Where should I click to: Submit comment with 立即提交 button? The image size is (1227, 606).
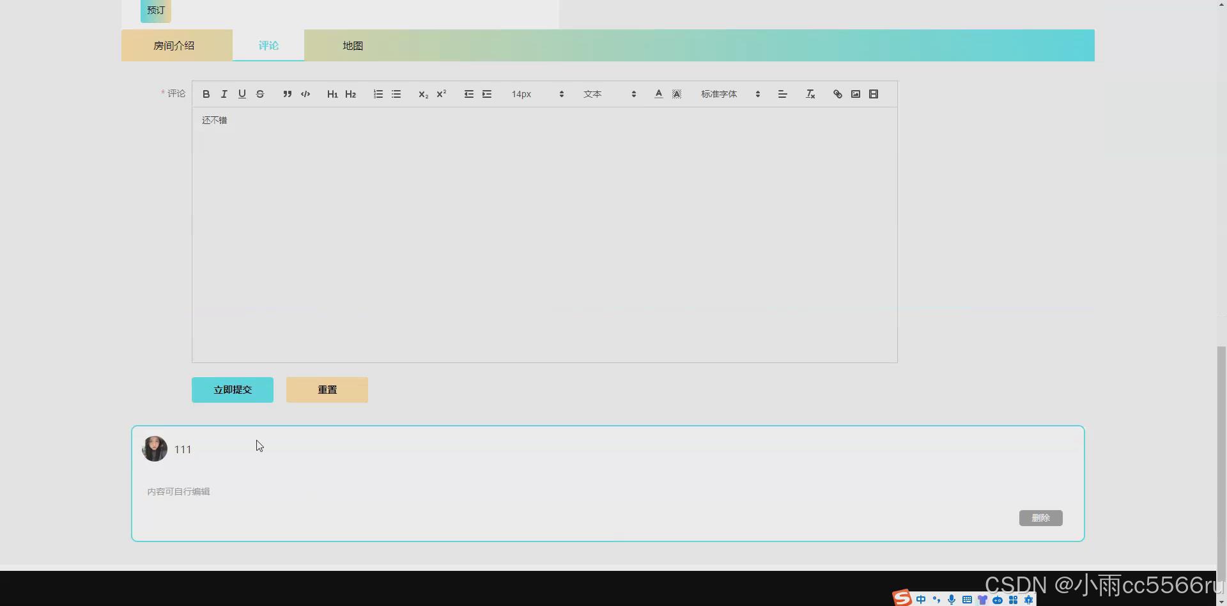point(233,390)
